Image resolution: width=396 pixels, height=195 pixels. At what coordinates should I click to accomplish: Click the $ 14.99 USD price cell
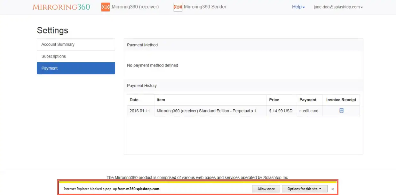pyautogui.click(x=282, y=111)
